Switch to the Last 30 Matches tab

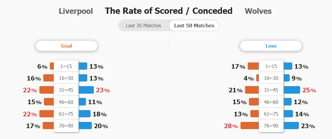click(143, 26)
